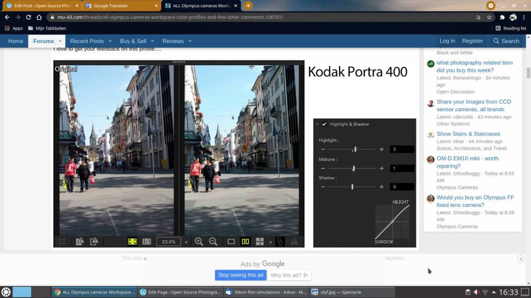Expand the Recent Posts dropdown arrow
Screen dimensions: 531x298
[110, 41]
